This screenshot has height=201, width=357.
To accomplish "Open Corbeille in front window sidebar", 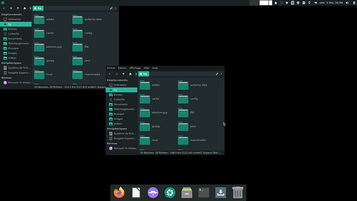I will tap(122, 99).
